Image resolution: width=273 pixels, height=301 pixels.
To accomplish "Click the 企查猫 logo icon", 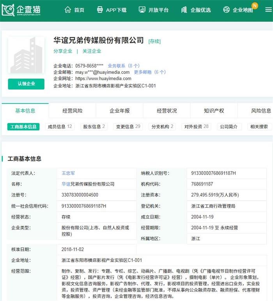I will click(x=8, y=10).
